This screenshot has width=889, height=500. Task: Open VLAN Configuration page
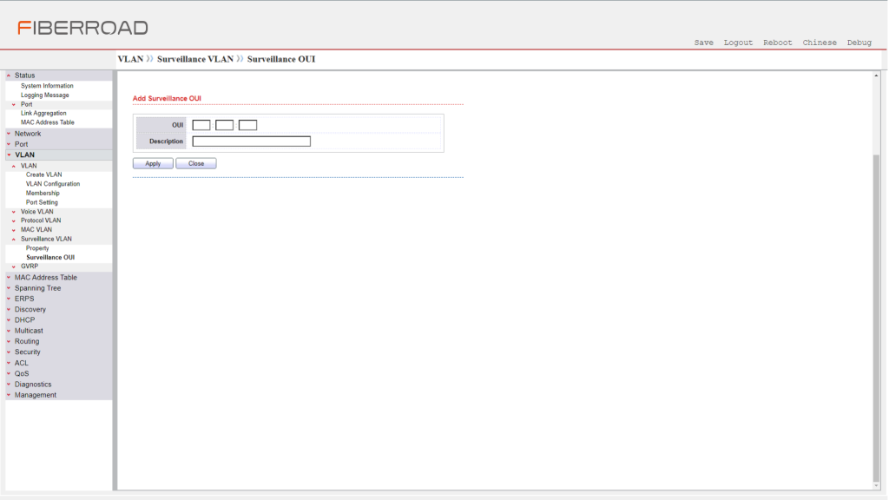coord(53,184)
